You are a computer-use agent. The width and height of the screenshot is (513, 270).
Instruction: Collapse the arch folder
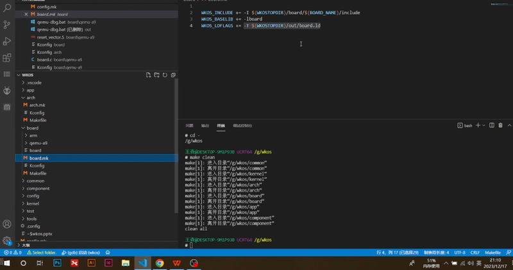tap(25, 97)
